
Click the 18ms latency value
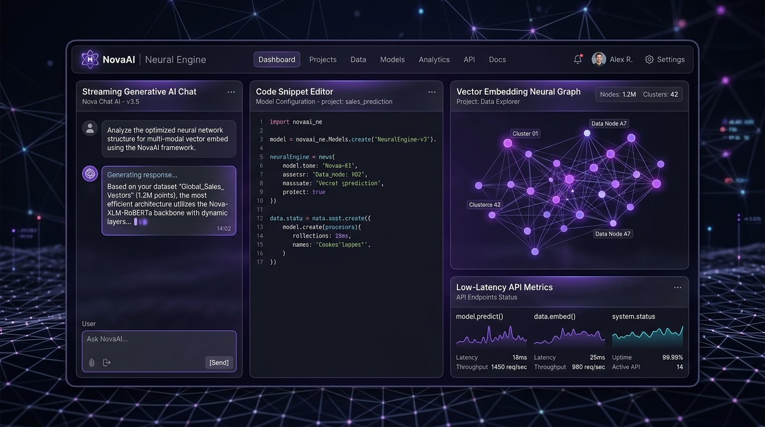520,358
